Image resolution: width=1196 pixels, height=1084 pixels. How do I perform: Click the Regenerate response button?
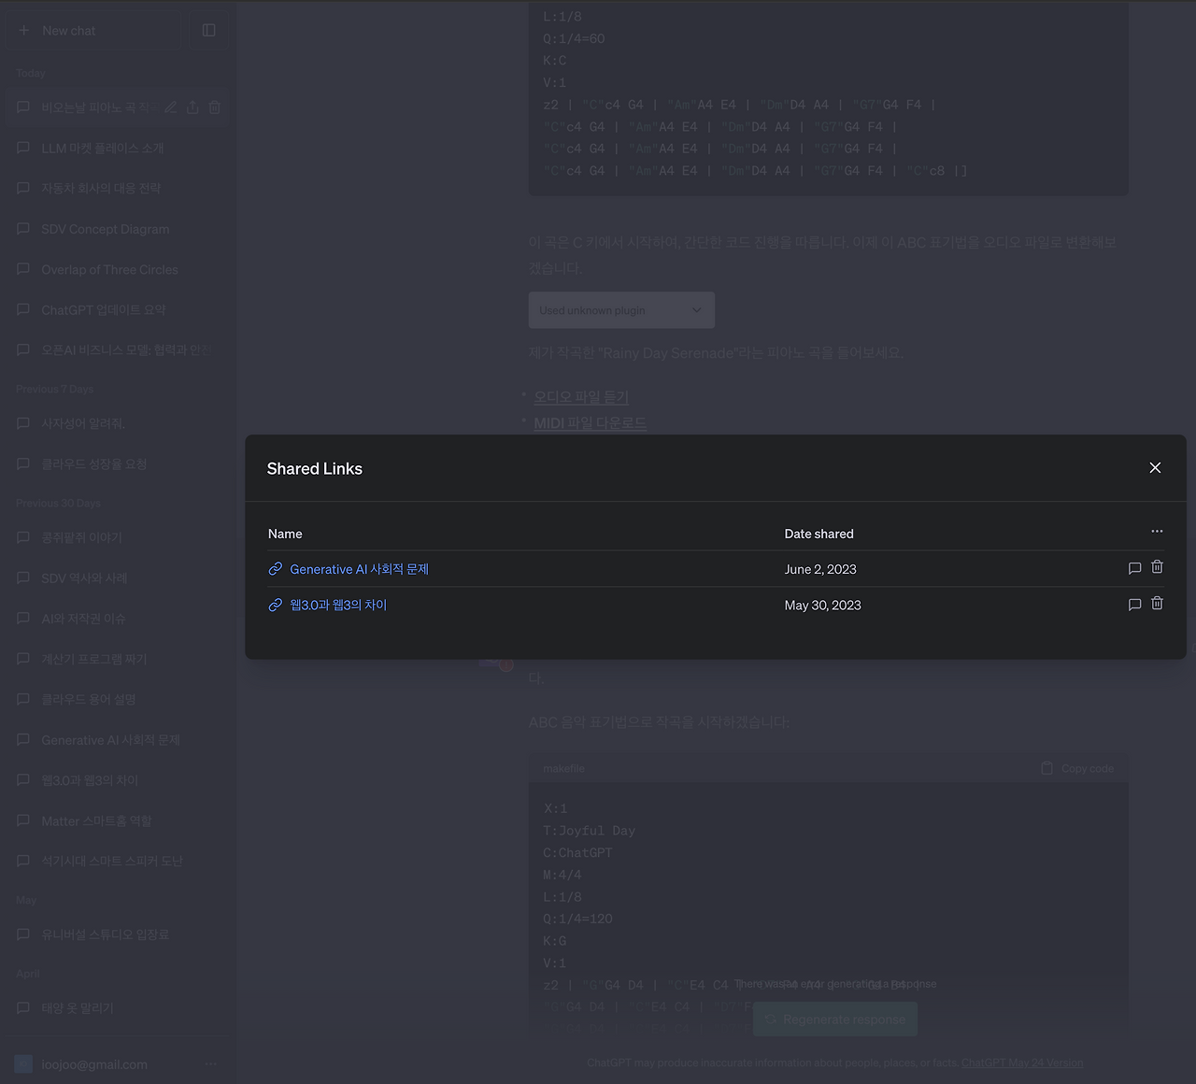tap(835, 1020)
